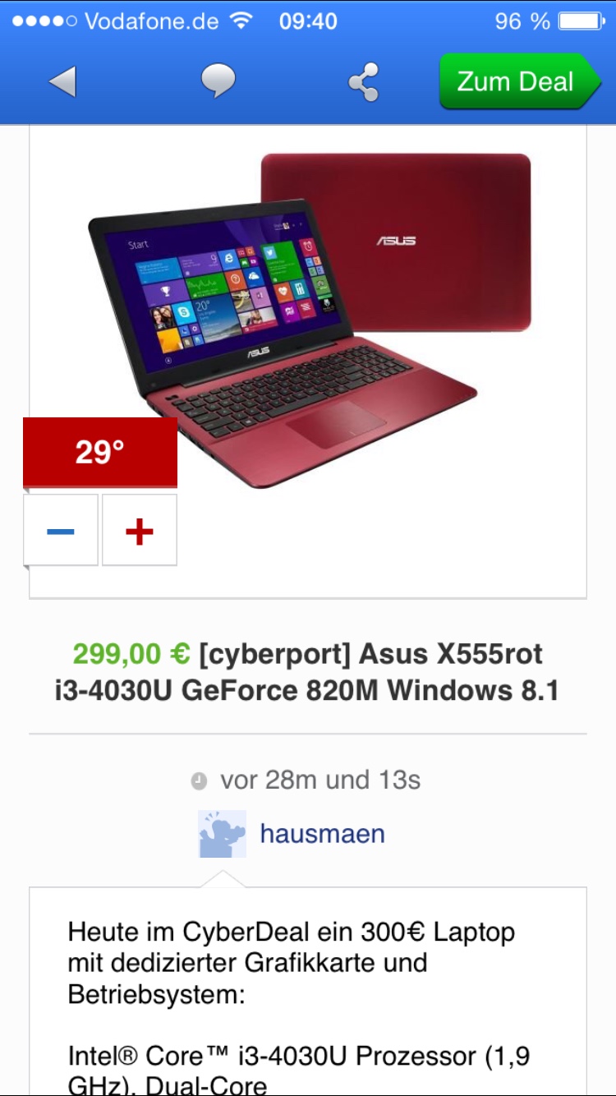Tap the red 29° temperature badge

(100, 452)
